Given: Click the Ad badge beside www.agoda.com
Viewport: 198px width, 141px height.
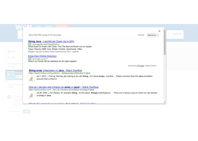Looking at the screenshot, I should tap(30, 44).
